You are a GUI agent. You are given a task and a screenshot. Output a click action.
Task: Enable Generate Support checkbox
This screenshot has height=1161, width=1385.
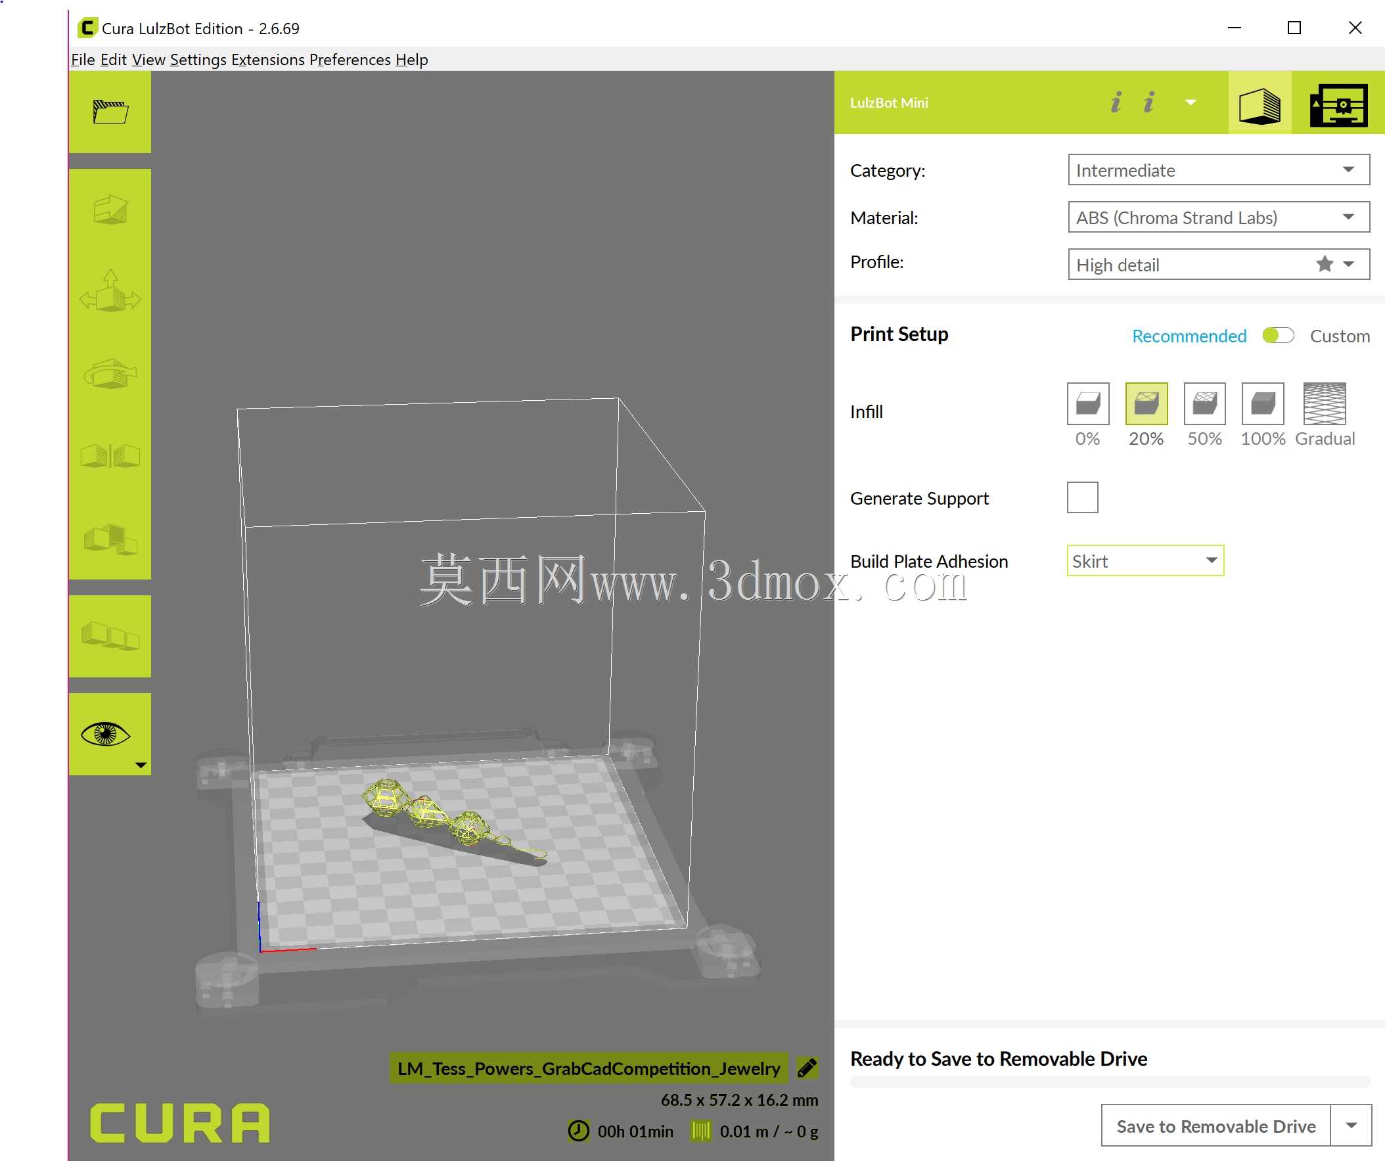click(x=1082, y=497)
